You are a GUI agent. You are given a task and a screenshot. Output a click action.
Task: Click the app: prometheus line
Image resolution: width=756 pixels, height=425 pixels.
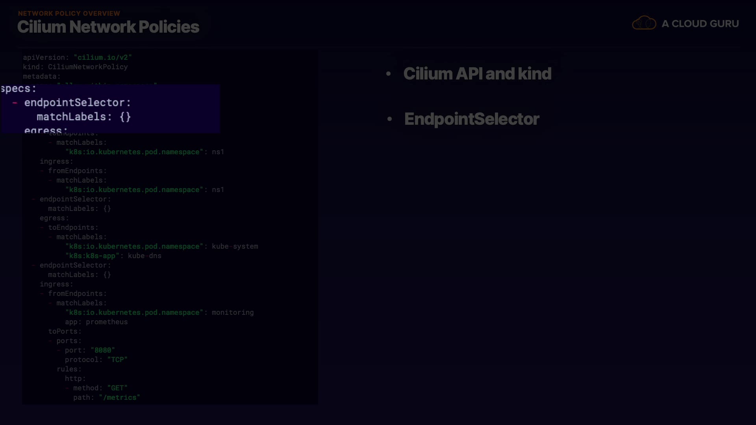click(96, 322)
